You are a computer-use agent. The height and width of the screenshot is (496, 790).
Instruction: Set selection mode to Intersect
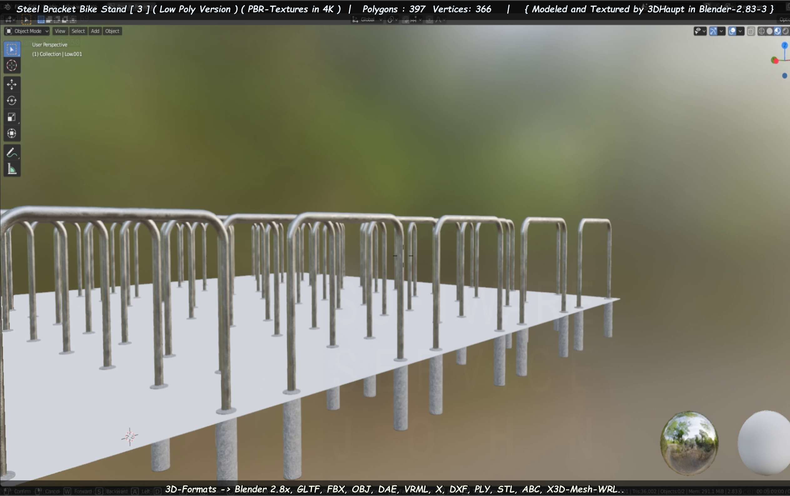coord(73,20)
